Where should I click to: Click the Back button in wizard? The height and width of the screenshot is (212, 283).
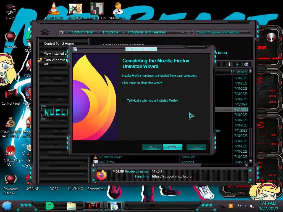(152, 147)
